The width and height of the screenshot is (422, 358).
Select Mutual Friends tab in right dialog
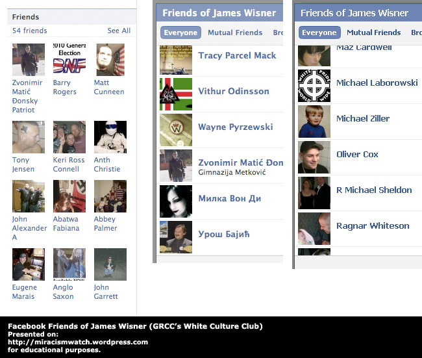[373, 32]
